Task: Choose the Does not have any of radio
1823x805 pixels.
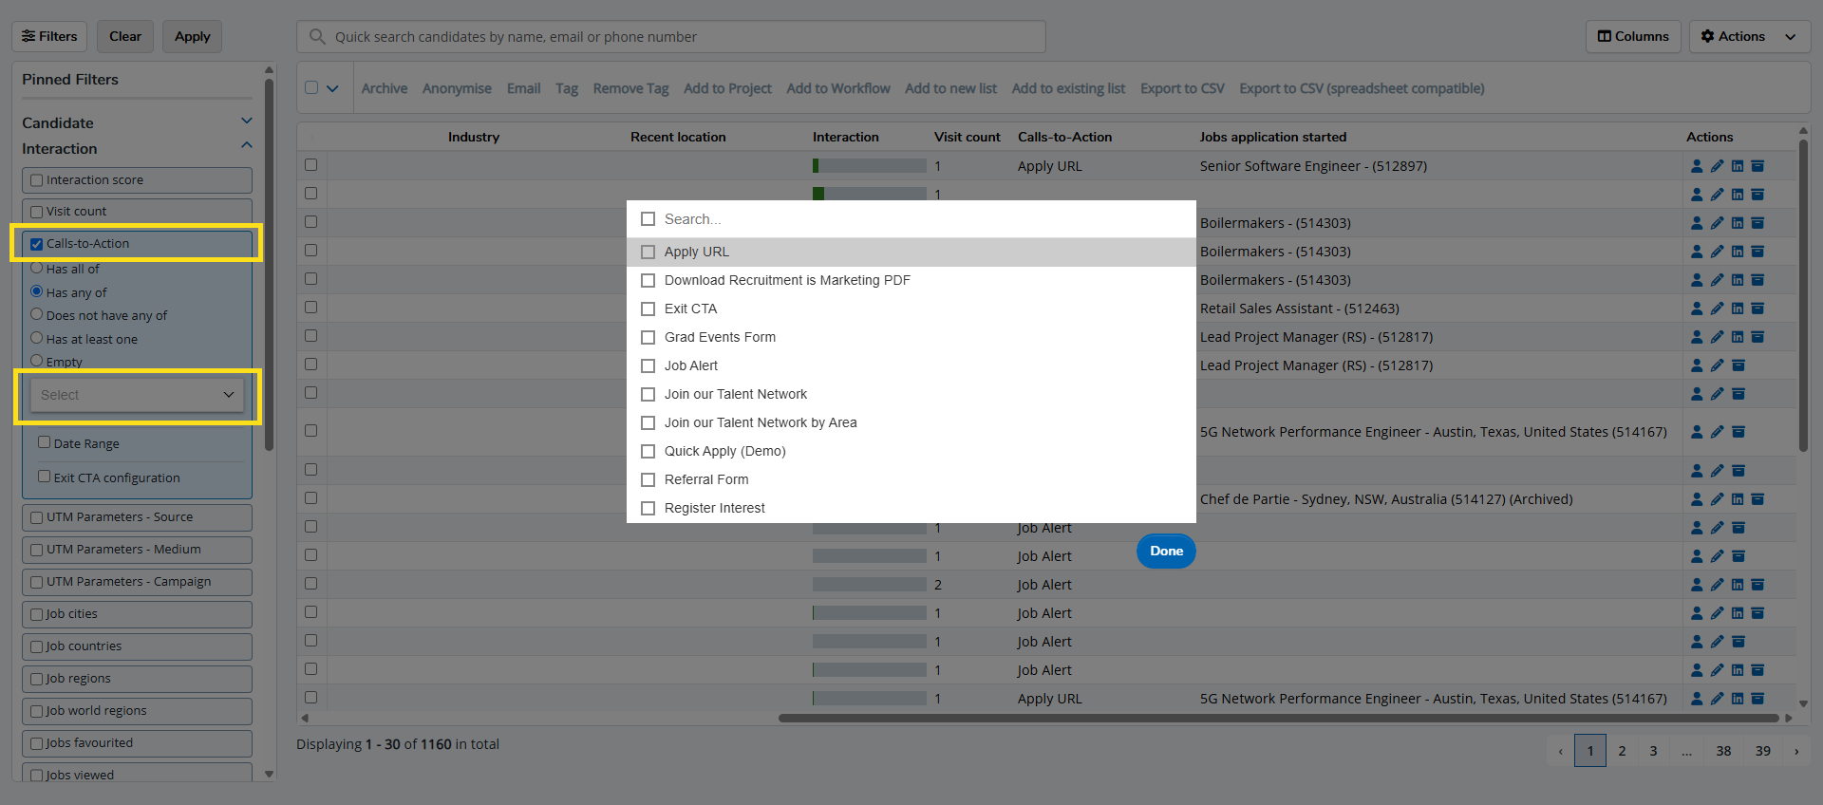Action: [37, 314]
